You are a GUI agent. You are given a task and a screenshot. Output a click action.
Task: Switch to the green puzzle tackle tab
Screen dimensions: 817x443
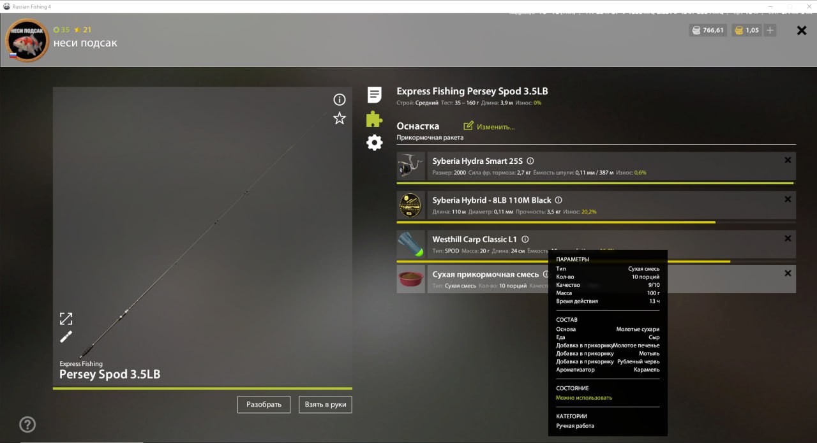click(x=375, y=119)
